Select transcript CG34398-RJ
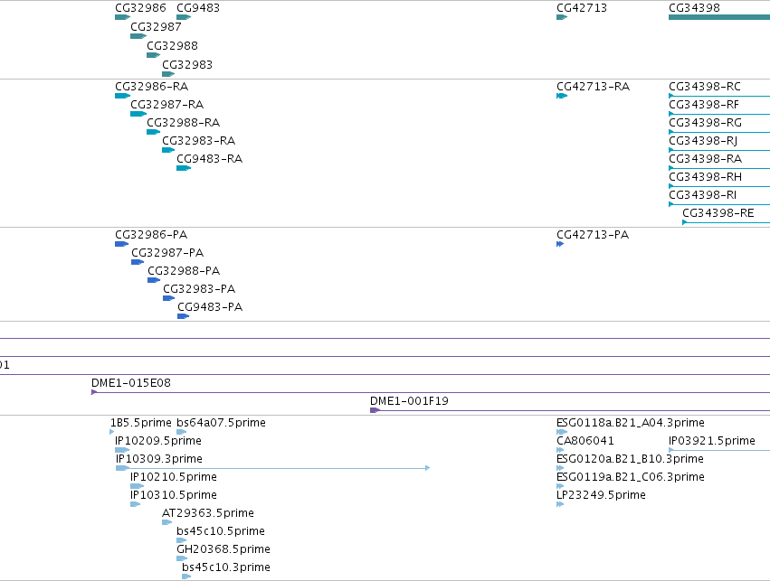 click(719, 150)
